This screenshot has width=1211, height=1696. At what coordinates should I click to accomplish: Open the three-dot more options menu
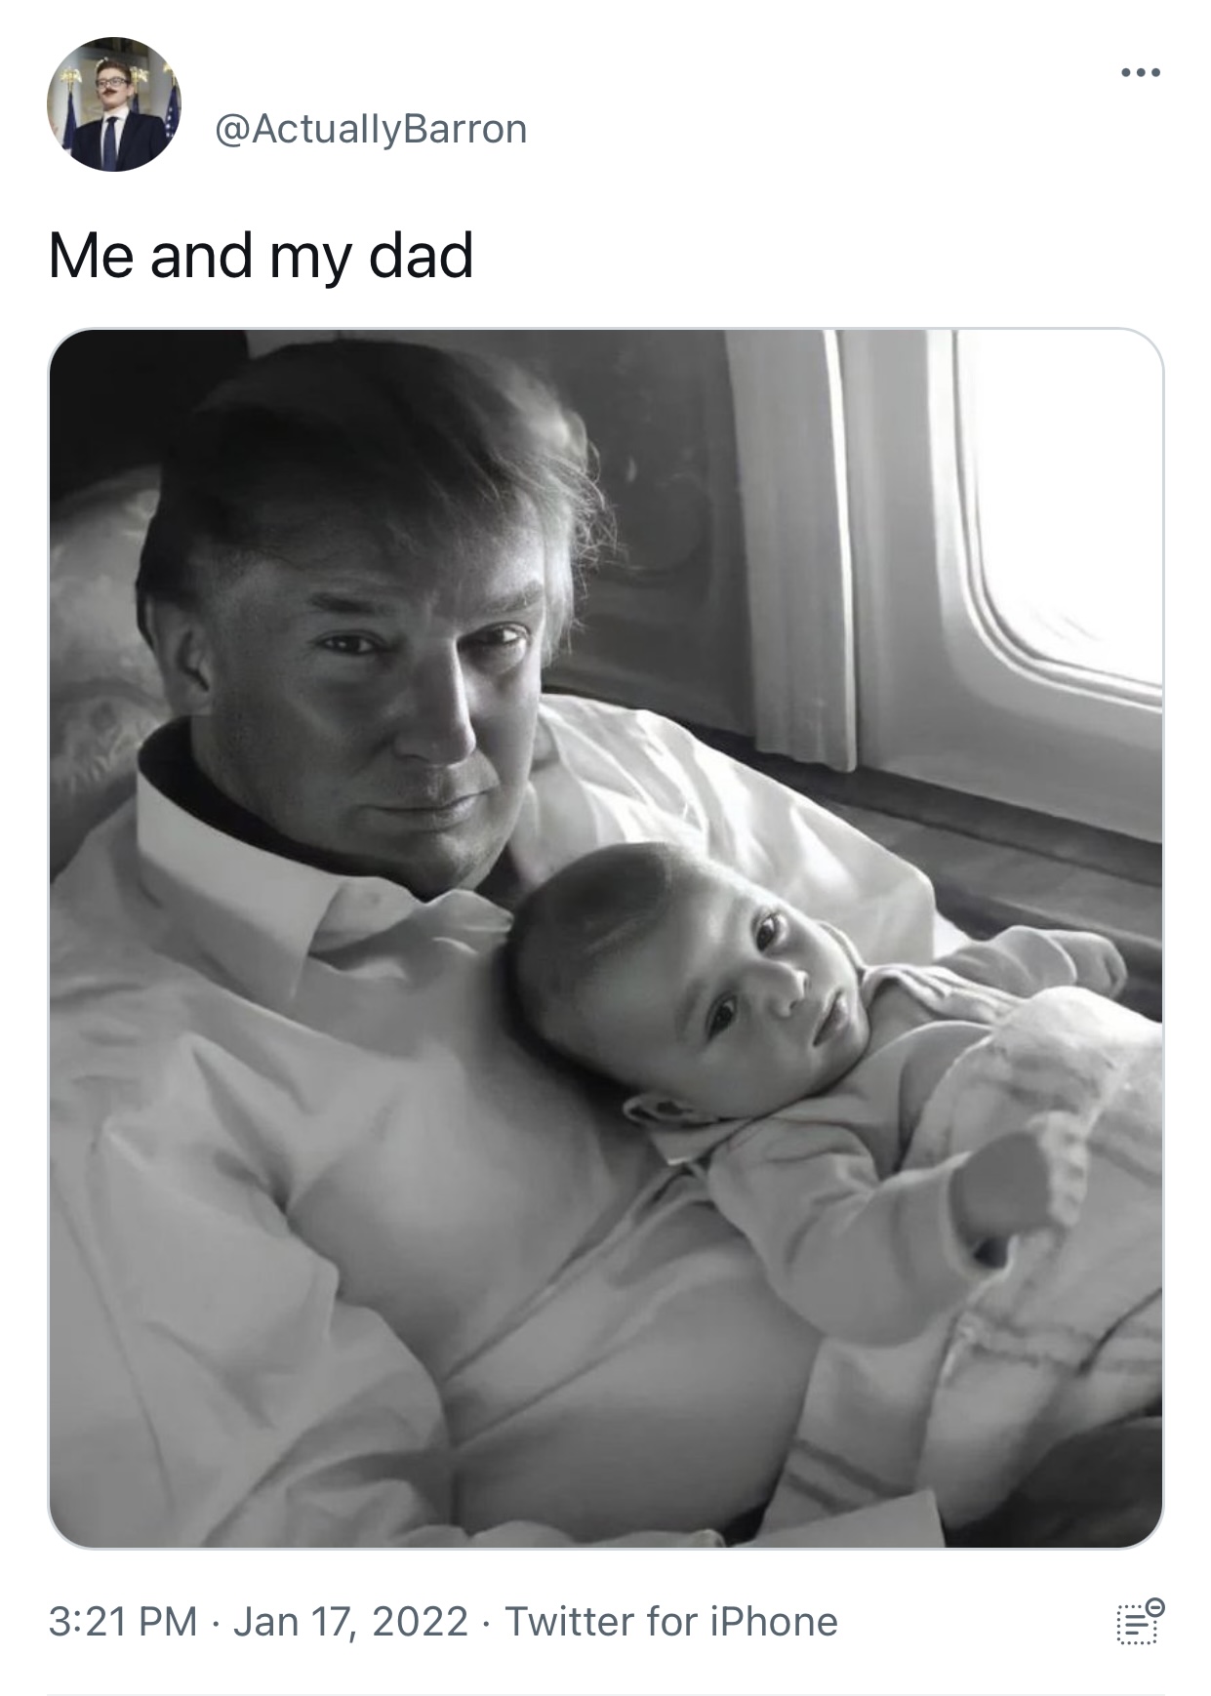pos(1140,72)
